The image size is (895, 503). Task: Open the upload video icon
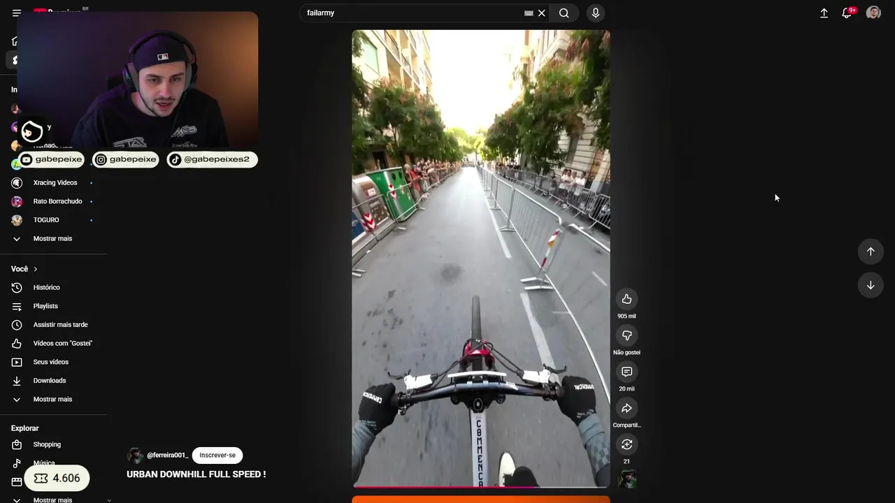coord(824,13)
